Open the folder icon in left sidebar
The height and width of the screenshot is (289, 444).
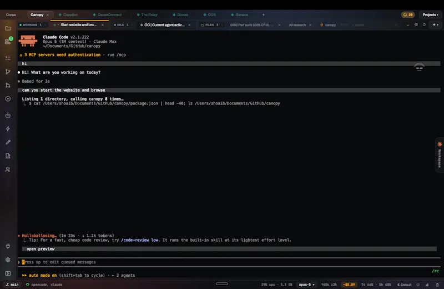coord(8,28)
